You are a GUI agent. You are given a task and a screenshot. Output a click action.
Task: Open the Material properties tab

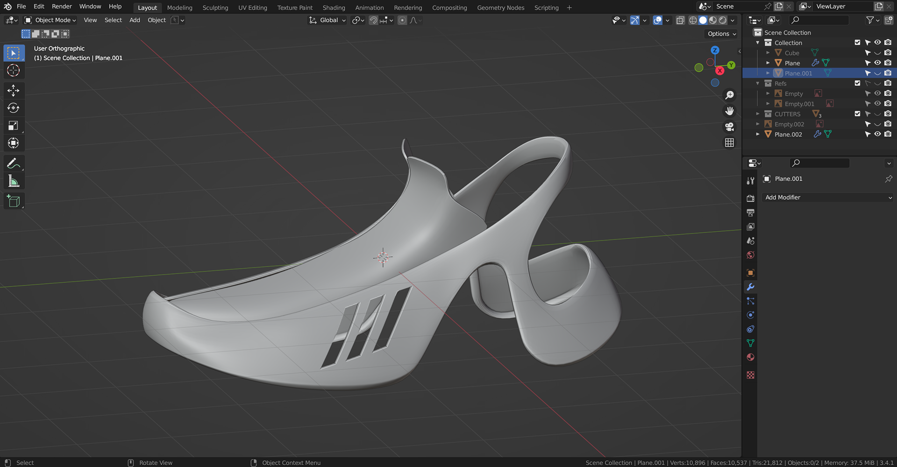click(x=750, y=357)
